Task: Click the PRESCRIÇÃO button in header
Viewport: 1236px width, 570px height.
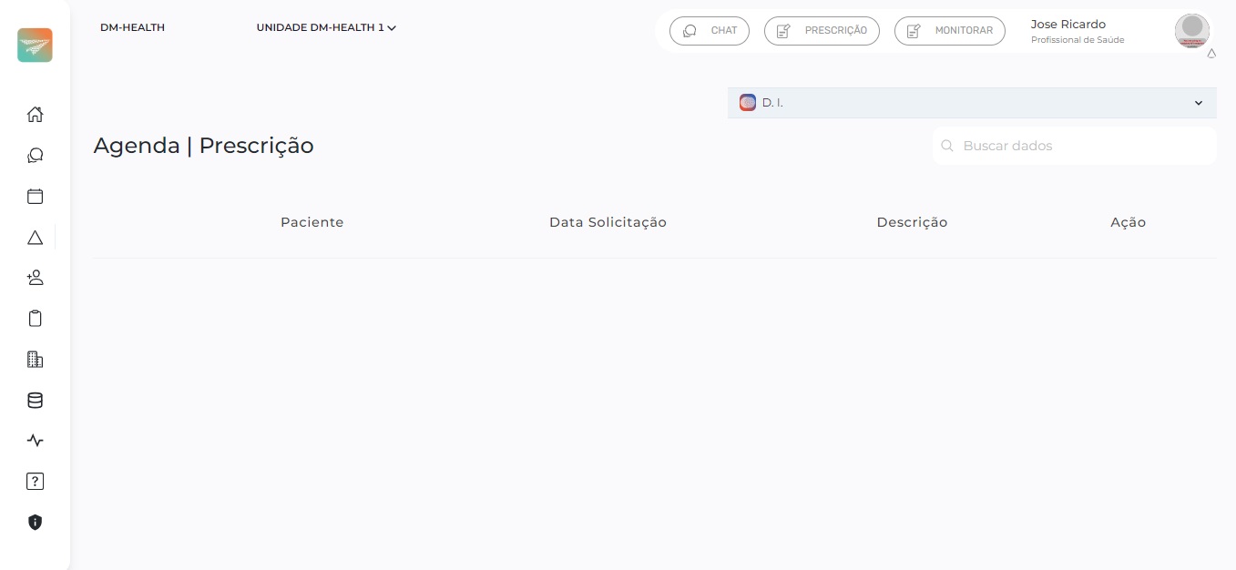Action: (x=822, y=31)
